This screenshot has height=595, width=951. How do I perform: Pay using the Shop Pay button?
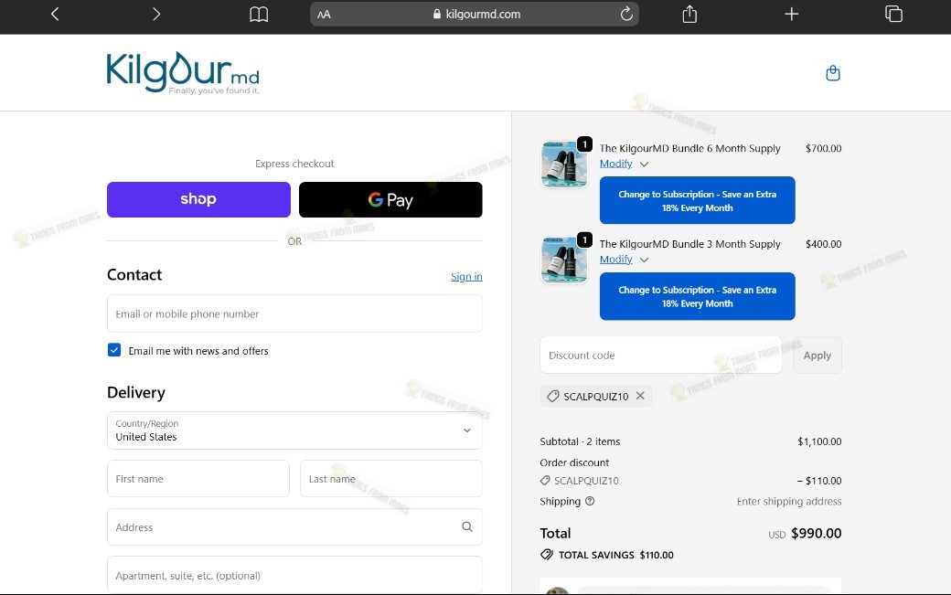199,199
